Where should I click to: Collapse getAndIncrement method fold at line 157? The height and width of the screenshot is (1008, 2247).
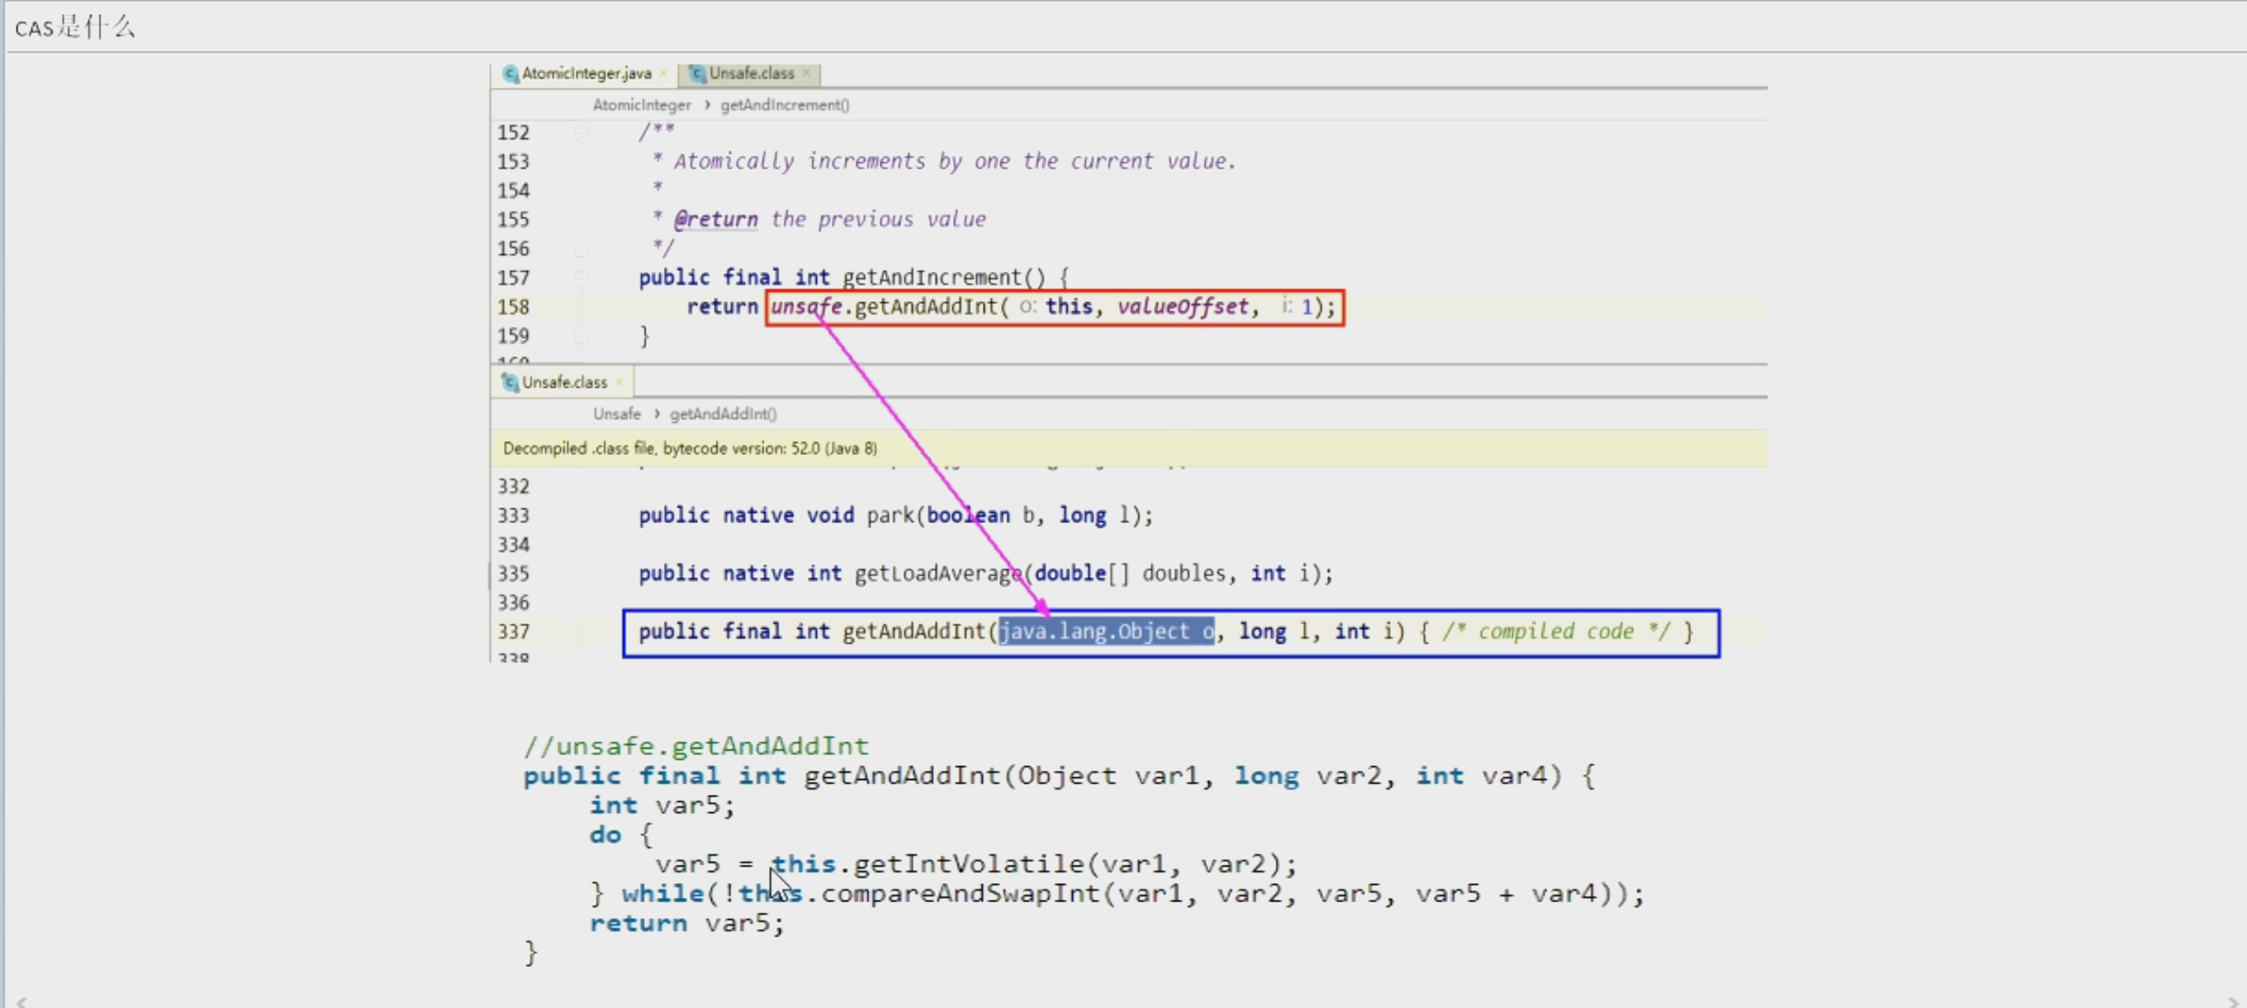[x=581, y=278]
